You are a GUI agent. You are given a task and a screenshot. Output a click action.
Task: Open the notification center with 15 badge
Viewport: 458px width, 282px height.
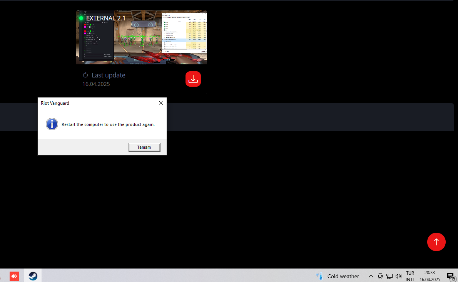(x=451, y=276)
